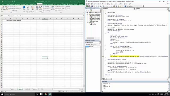Click Share in Excel title area
Screen dimensions: 170x96
coord(81,4)
